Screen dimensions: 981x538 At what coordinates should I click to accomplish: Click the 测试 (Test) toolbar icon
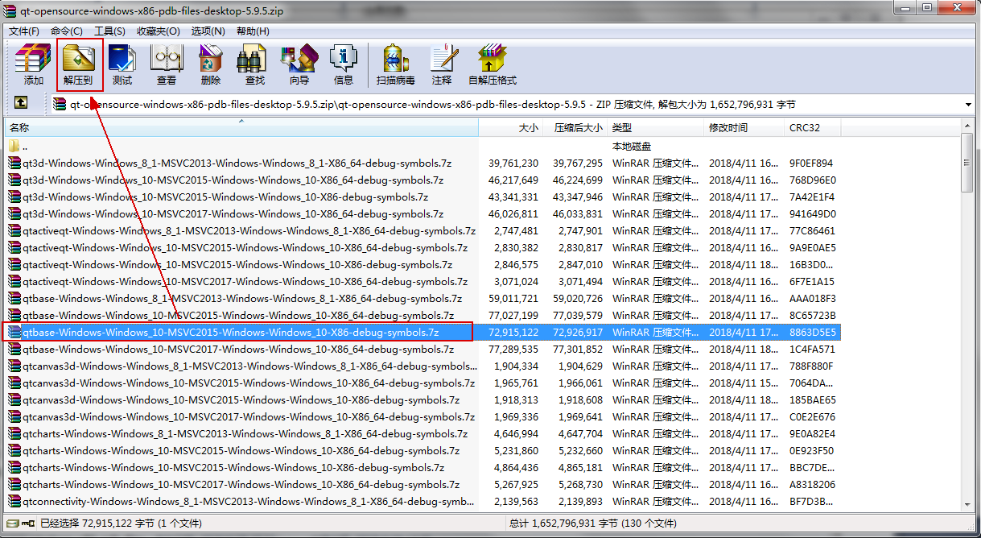(122, 64)
